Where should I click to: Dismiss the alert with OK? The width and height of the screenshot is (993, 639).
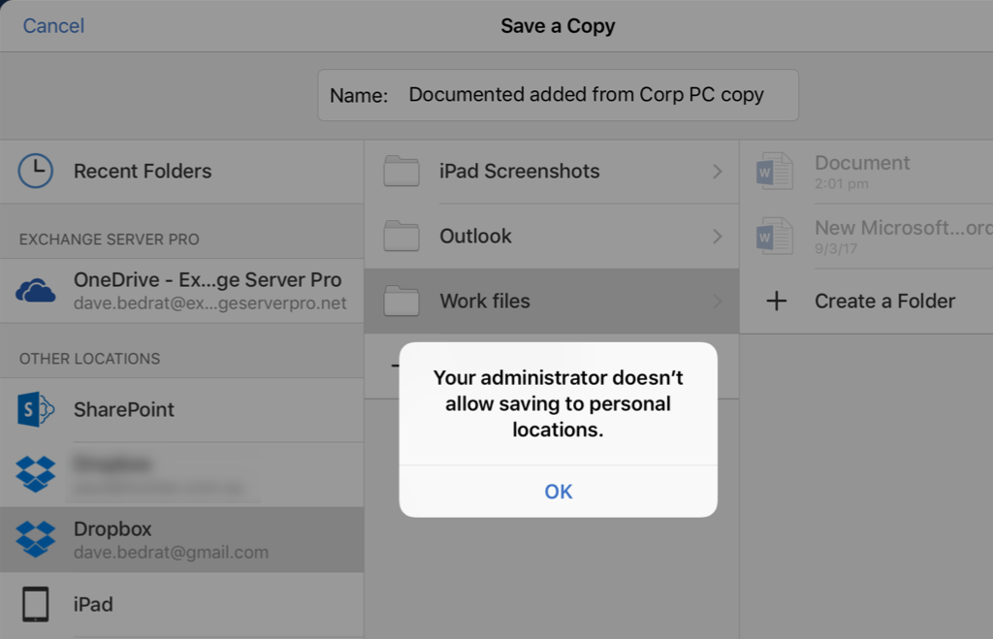pyautogui.click(x=559, y=492)
